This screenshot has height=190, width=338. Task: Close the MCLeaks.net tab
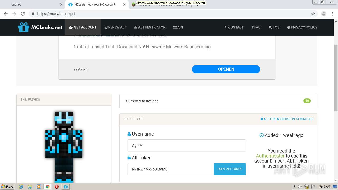(x=124, y=4)
